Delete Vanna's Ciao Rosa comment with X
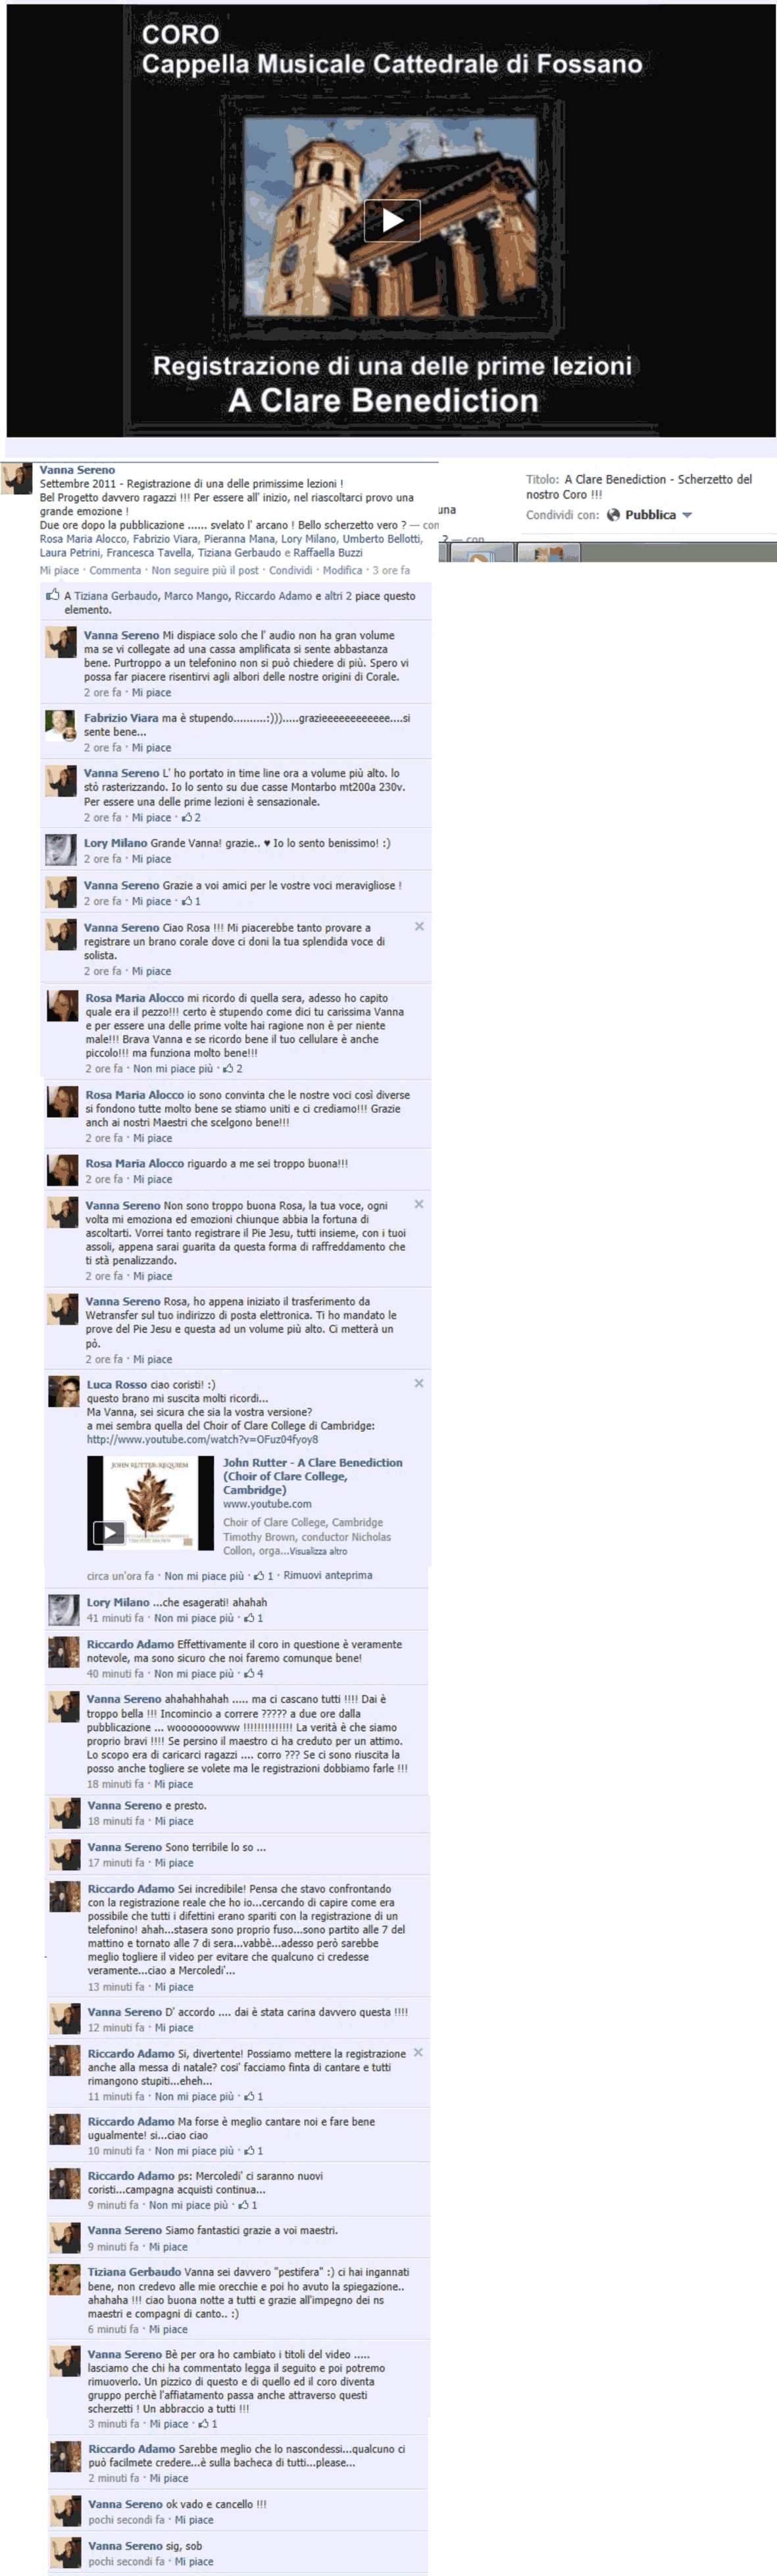Viewport: 777px width, 2576px height. 420,927
